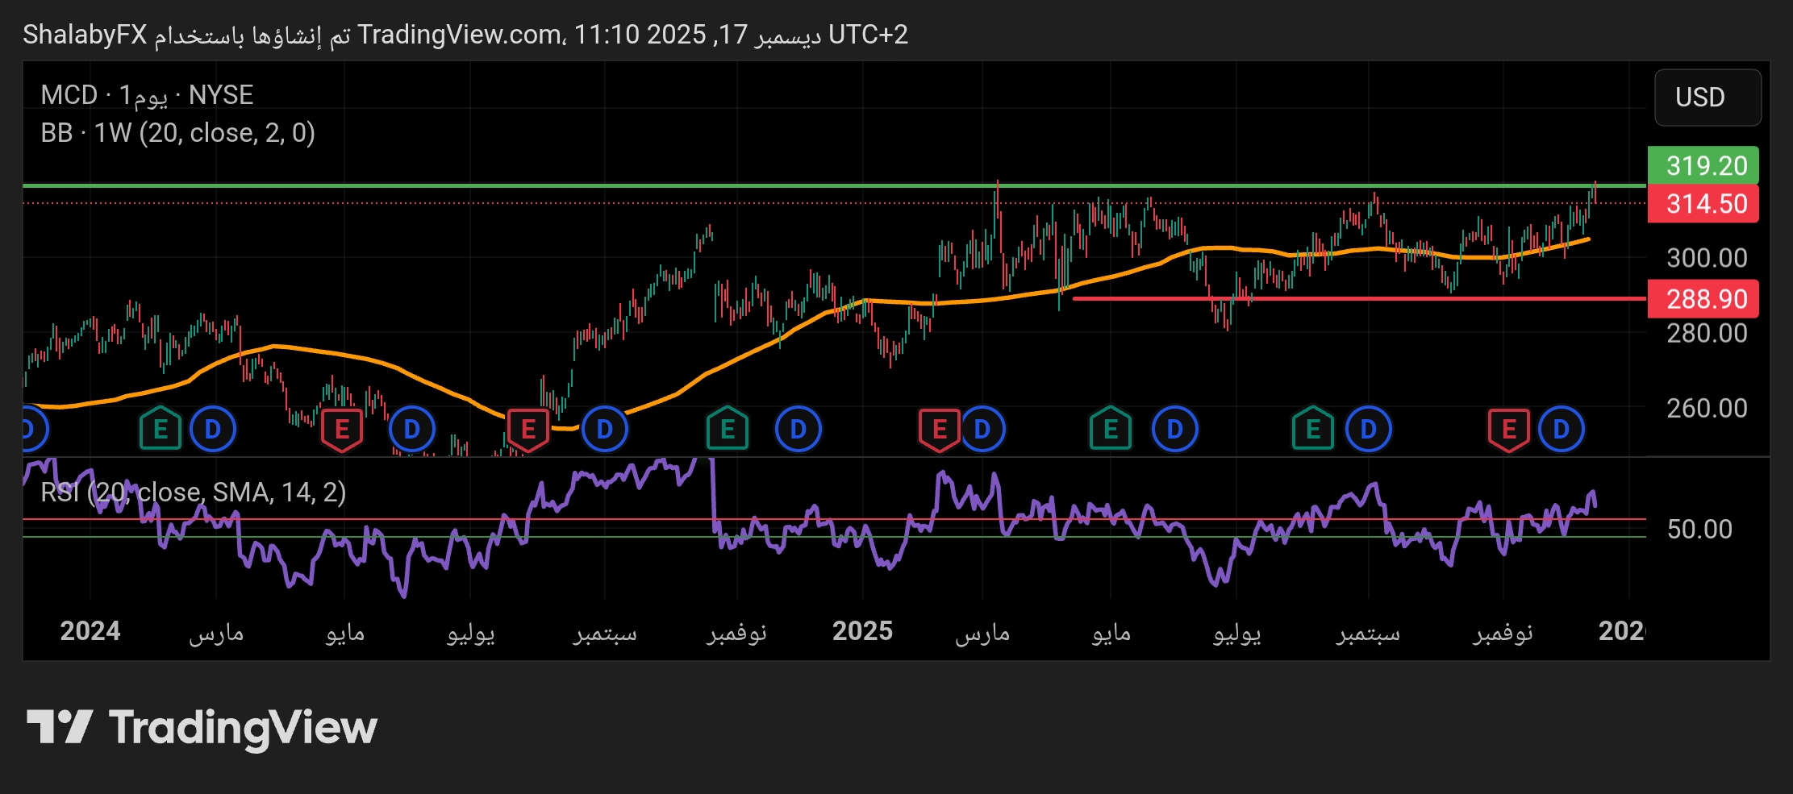Select the RSI indicator label

(194, 492)
